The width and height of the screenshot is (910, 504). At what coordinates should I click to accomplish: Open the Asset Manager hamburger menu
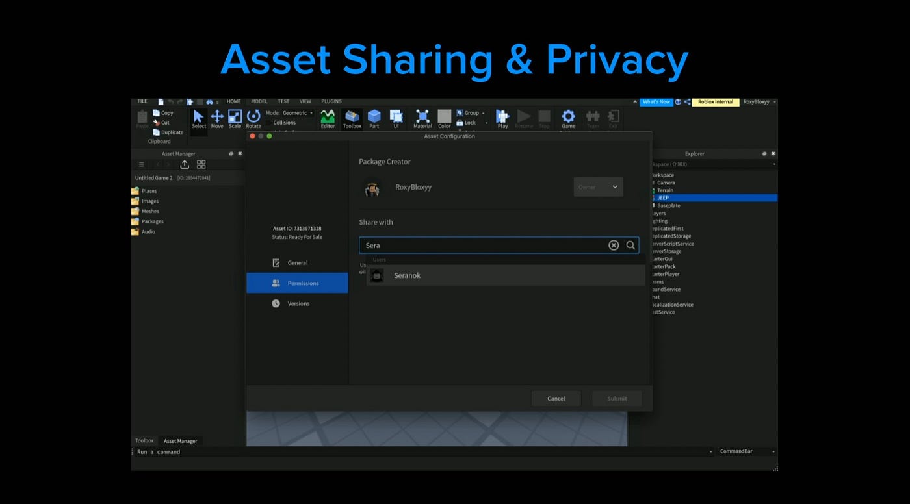point(141,164)
